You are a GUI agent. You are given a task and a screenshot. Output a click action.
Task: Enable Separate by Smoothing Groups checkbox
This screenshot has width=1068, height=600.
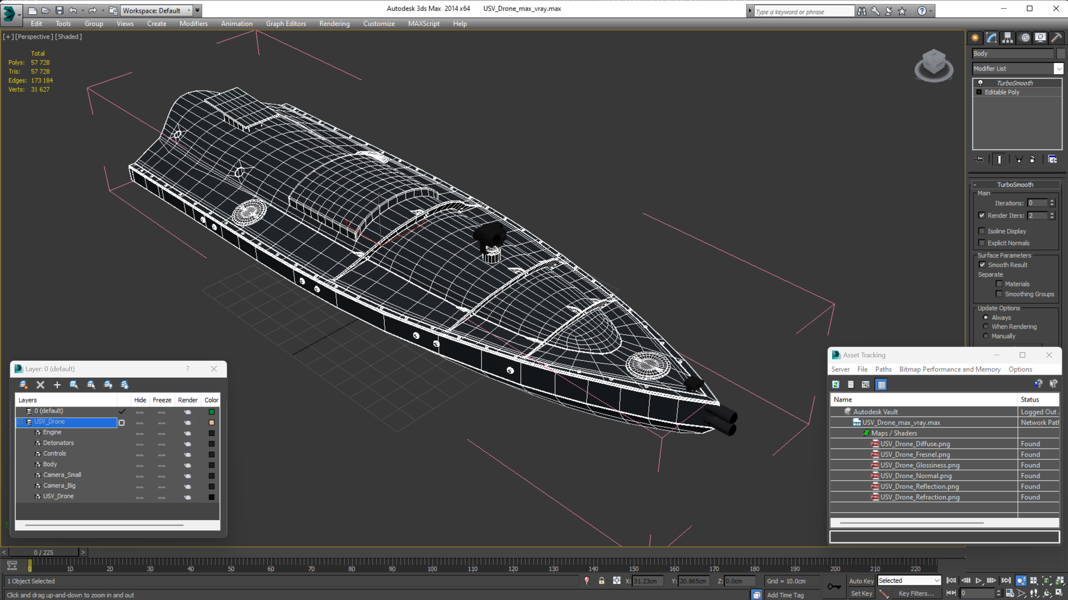tap(999, 293)
